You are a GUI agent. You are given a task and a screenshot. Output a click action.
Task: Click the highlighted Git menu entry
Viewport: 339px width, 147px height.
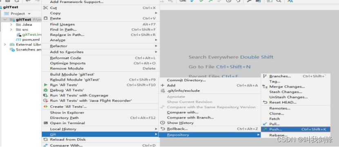click(x=100, y=134)
